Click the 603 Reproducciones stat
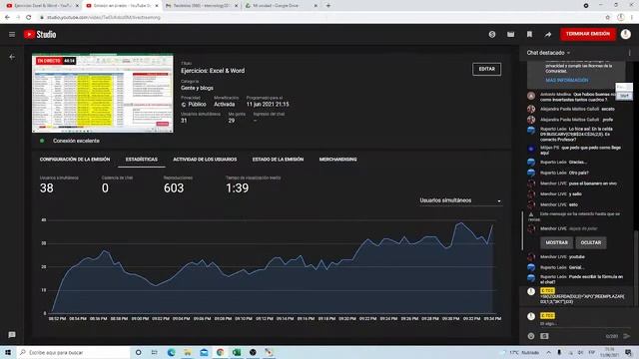Image resolution: width=639 pixels, height=359 pixels. [x=174, y=188]
